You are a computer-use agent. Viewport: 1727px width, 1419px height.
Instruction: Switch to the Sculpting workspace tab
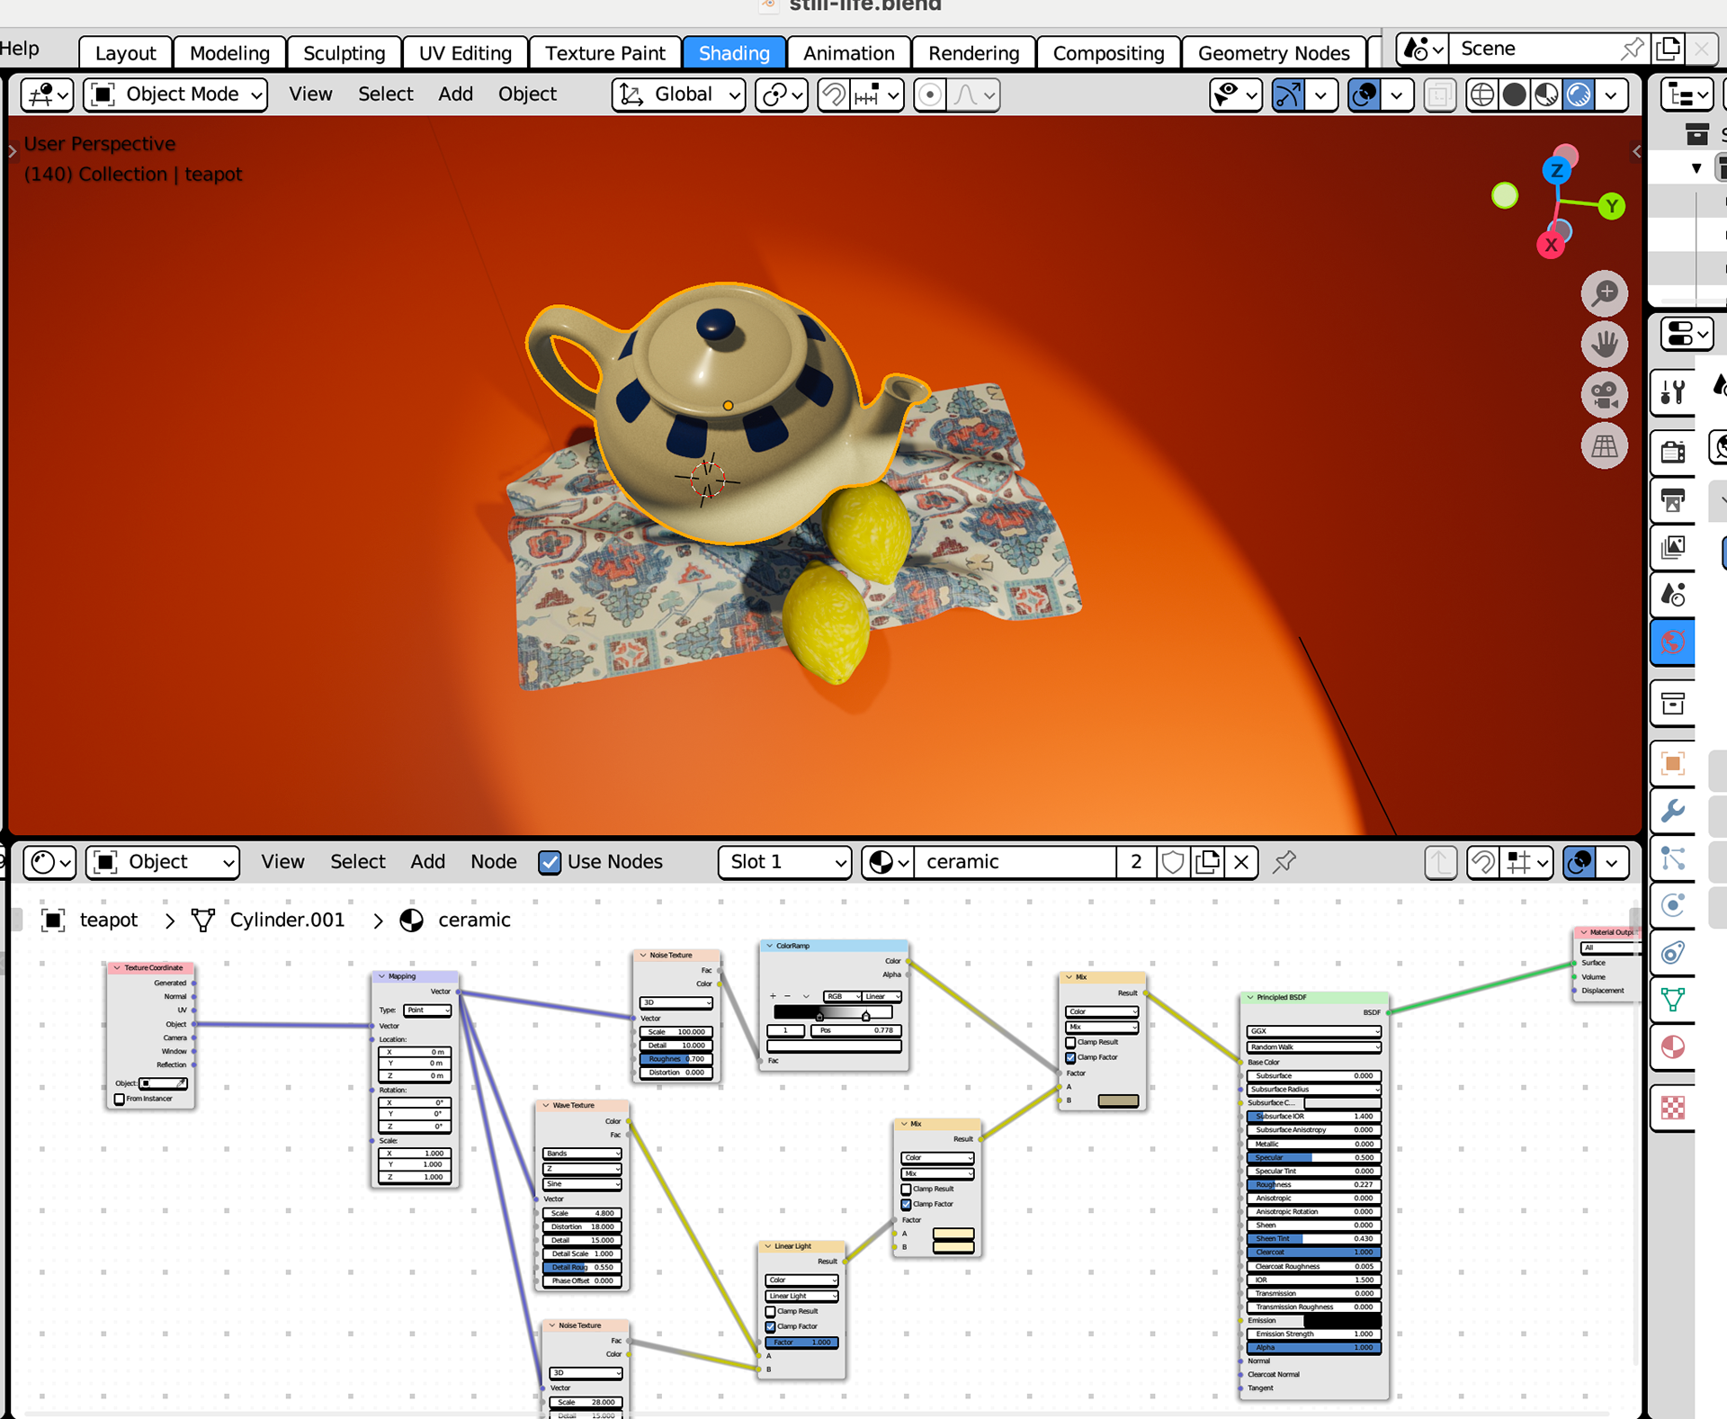pyautogui.click(x=344, y=53)
